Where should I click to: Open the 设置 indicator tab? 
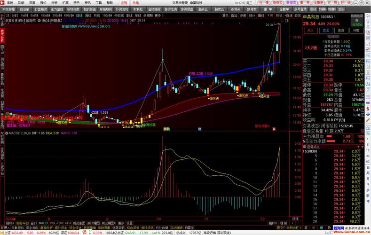click(129, 223)
